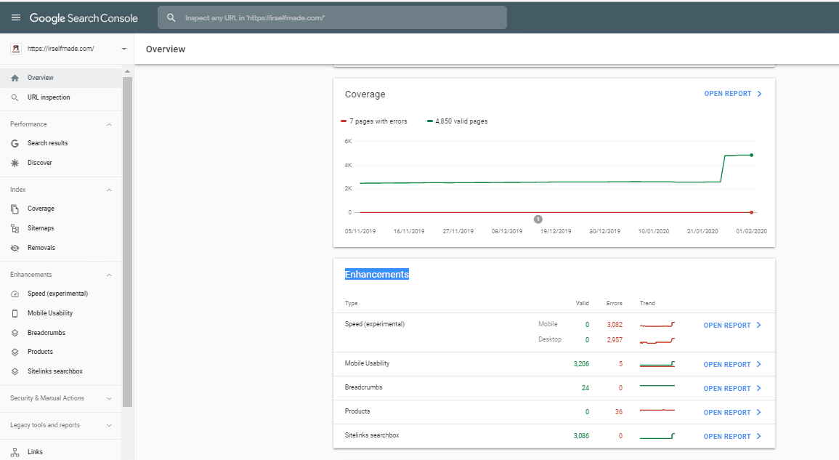
Task: Click the Sitelinks searchbox valid count 3,086
Action: (x=581, y=436)
